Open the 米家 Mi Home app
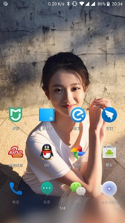 16,115
